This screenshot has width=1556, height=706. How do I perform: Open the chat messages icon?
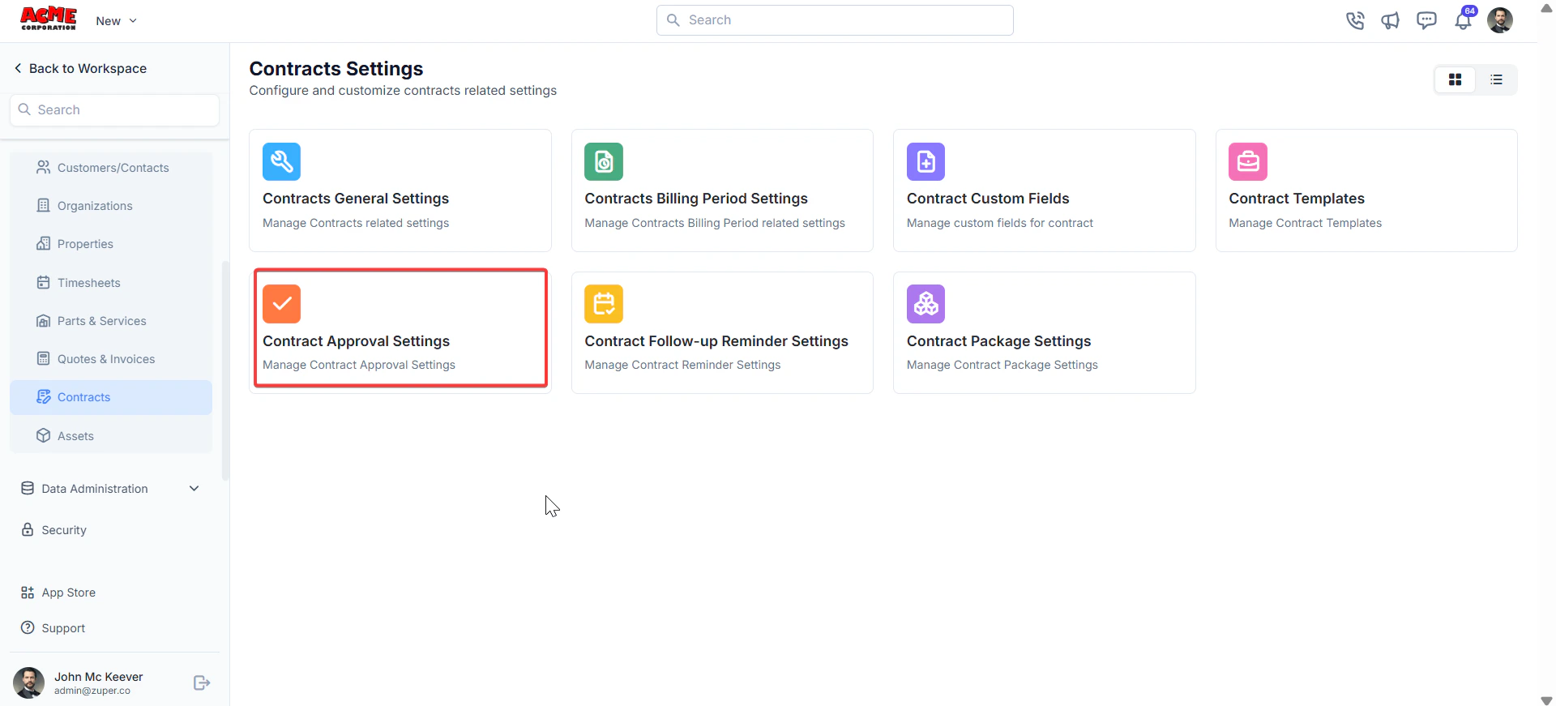[1426, 20]
